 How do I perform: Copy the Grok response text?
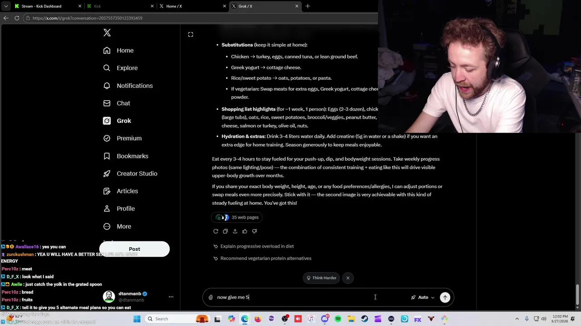(x=225, y=231)
